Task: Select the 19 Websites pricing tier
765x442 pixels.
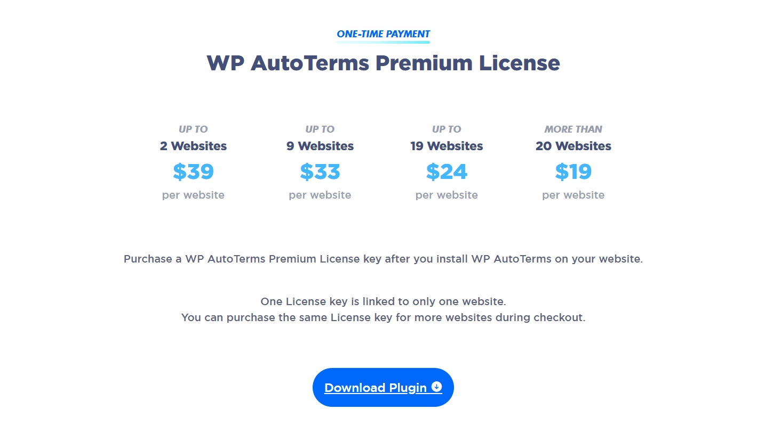Action: click(446, 145)
